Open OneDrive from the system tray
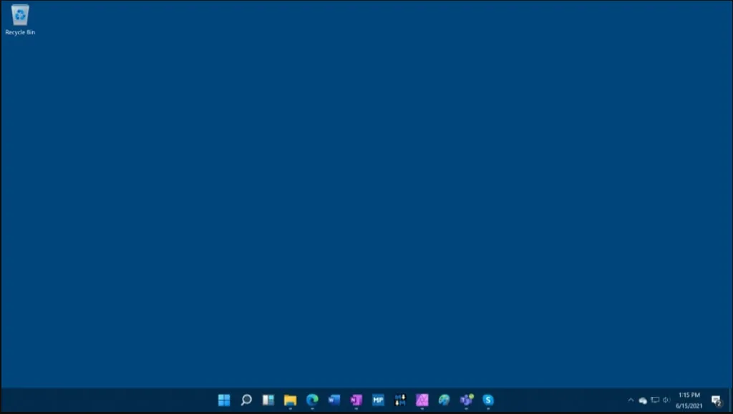The image size is (733, 414). 644,400
